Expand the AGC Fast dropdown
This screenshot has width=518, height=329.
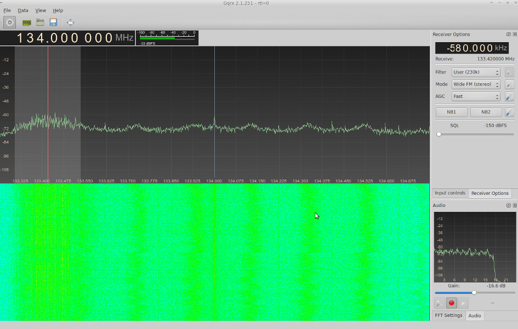(x=475, y=96)
